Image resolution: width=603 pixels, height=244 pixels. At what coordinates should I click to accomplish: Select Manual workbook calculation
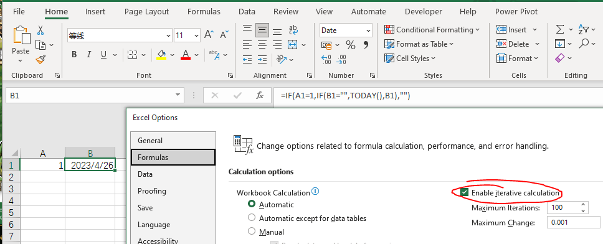252,232
